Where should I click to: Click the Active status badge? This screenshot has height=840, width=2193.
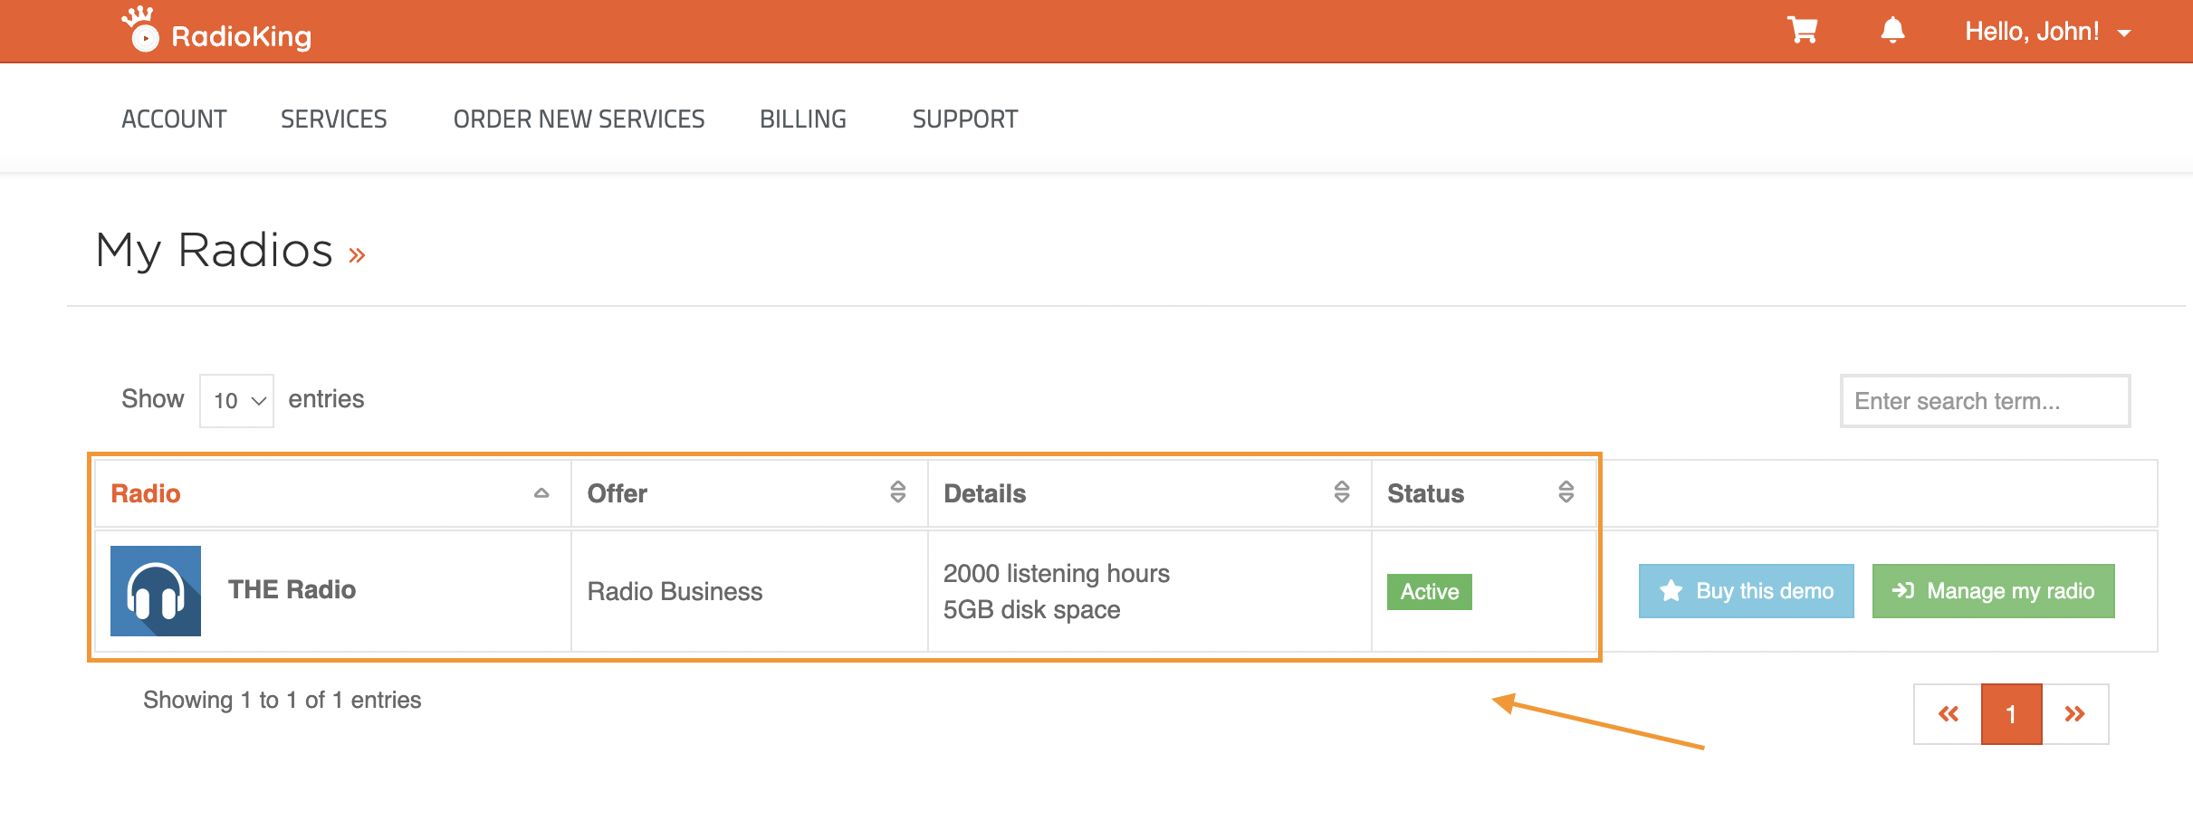pos(1429,592)
